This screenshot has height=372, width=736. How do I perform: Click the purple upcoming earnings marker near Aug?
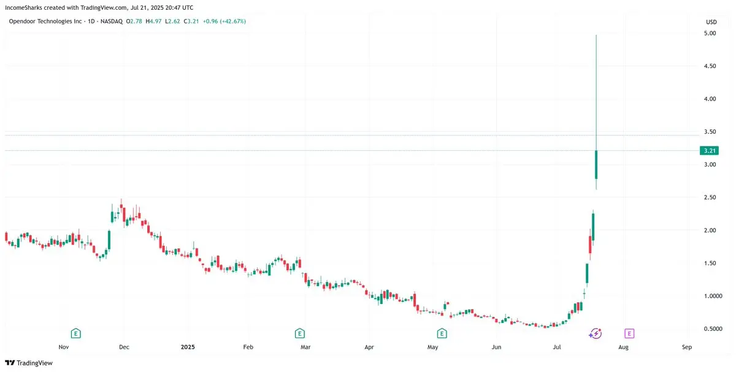pos(629,333)
